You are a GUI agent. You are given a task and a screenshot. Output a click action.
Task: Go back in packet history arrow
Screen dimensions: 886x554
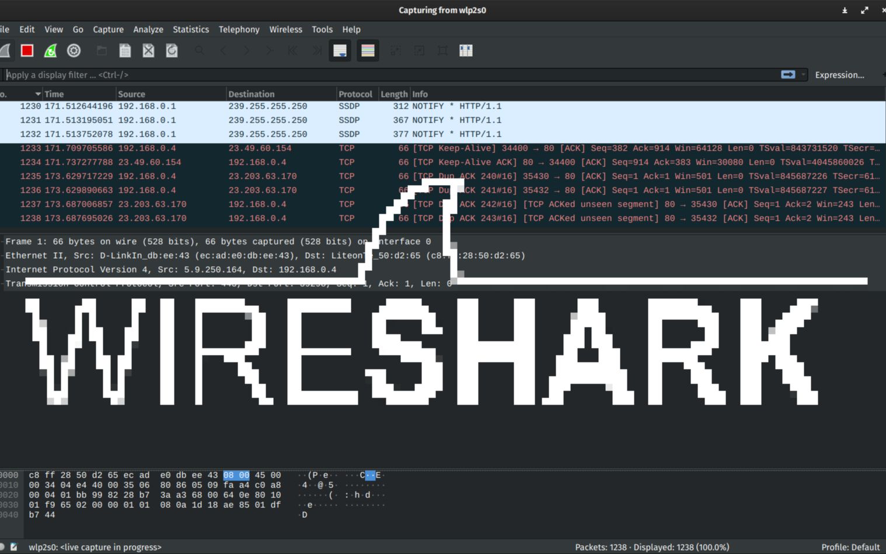coord(223,51)
